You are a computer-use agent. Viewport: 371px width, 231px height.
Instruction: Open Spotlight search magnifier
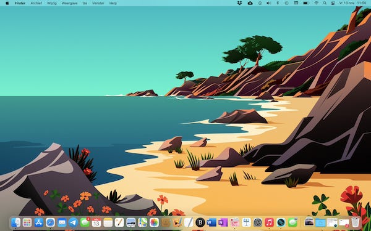click(325, 3)
